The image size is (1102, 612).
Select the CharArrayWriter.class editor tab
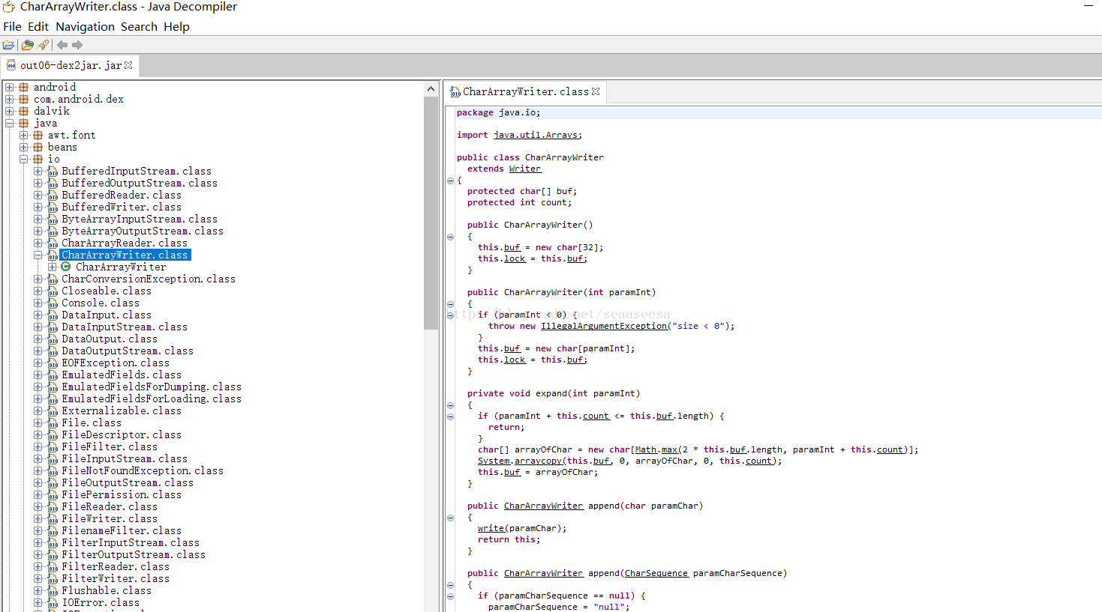(x=525, y=91)
